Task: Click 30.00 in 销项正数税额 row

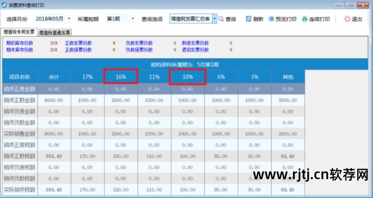Action: (254, 156)
